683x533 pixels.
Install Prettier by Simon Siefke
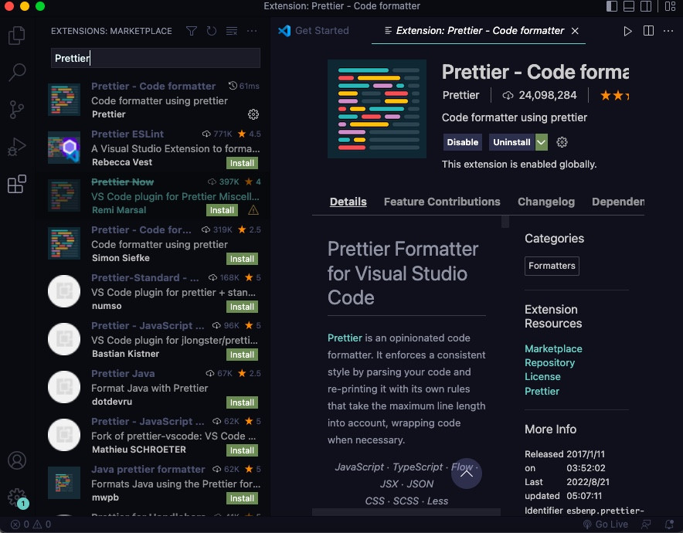pyautogui.click(x=242, y=259)
